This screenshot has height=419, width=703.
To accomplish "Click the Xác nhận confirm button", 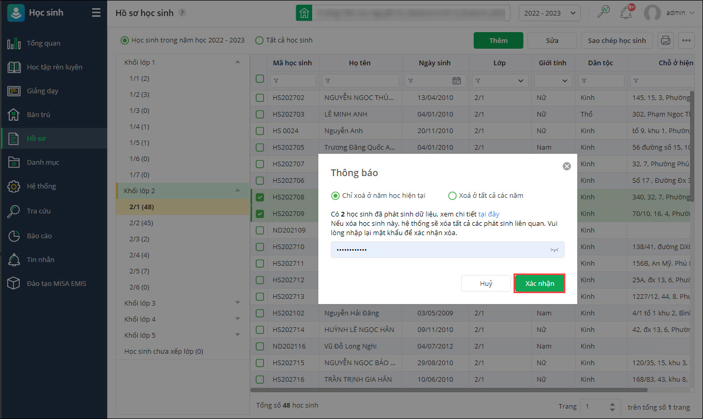I will (539, 283).
